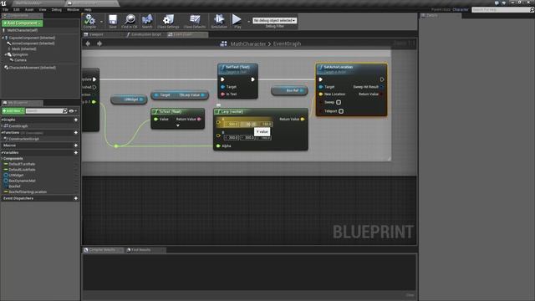The width and height of the screenshot is (535, 301).
Task: Expand the Components variable category
Action: pyautogui.click(x=2, y=159)
